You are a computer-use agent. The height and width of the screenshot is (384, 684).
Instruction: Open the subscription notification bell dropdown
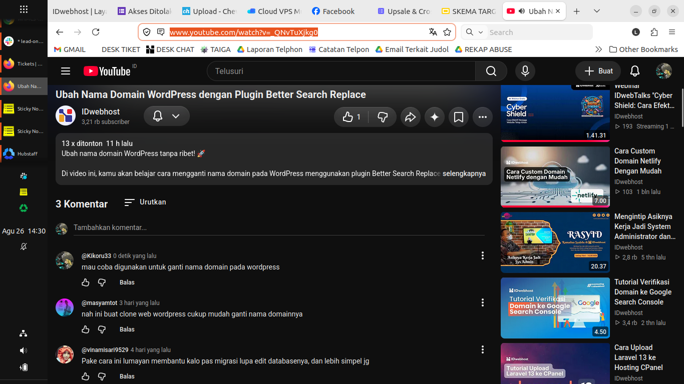[x=167, y=116]
